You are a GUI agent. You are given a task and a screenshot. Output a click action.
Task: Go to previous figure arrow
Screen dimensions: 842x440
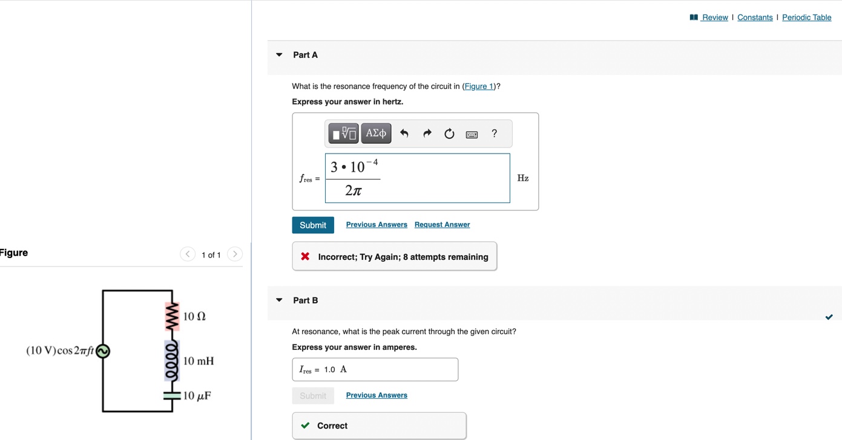tap(188, 254)
